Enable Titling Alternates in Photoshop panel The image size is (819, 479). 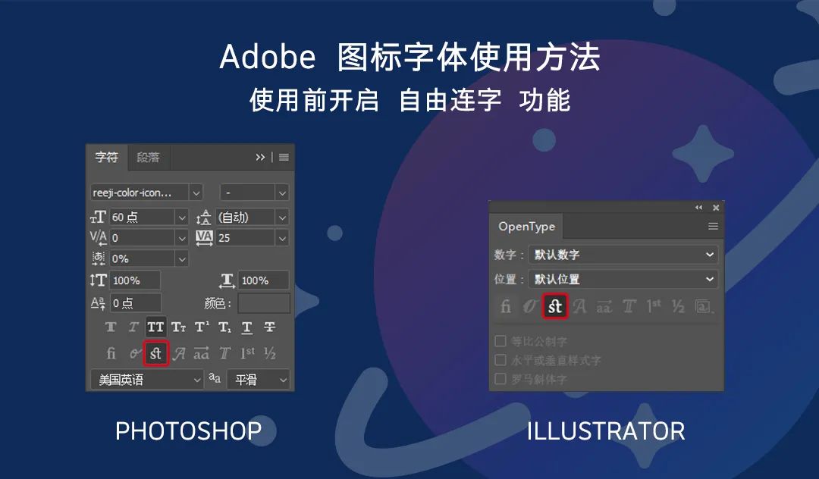click(x=224, y=354)
